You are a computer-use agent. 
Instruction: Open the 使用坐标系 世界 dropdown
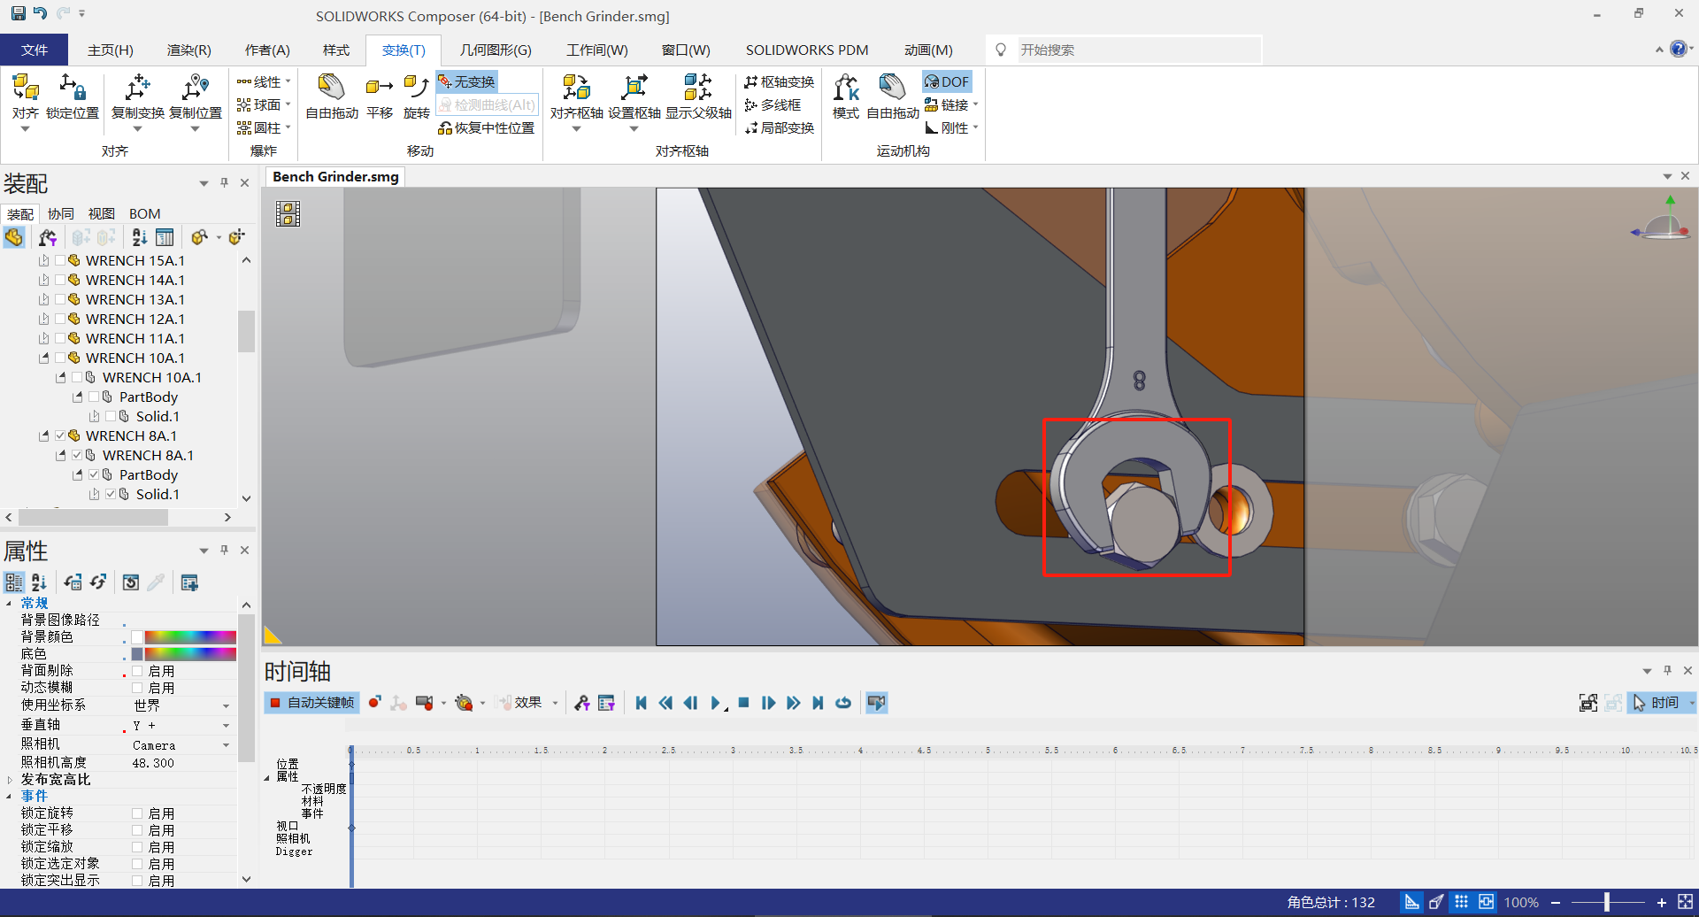tap(226, 705)
